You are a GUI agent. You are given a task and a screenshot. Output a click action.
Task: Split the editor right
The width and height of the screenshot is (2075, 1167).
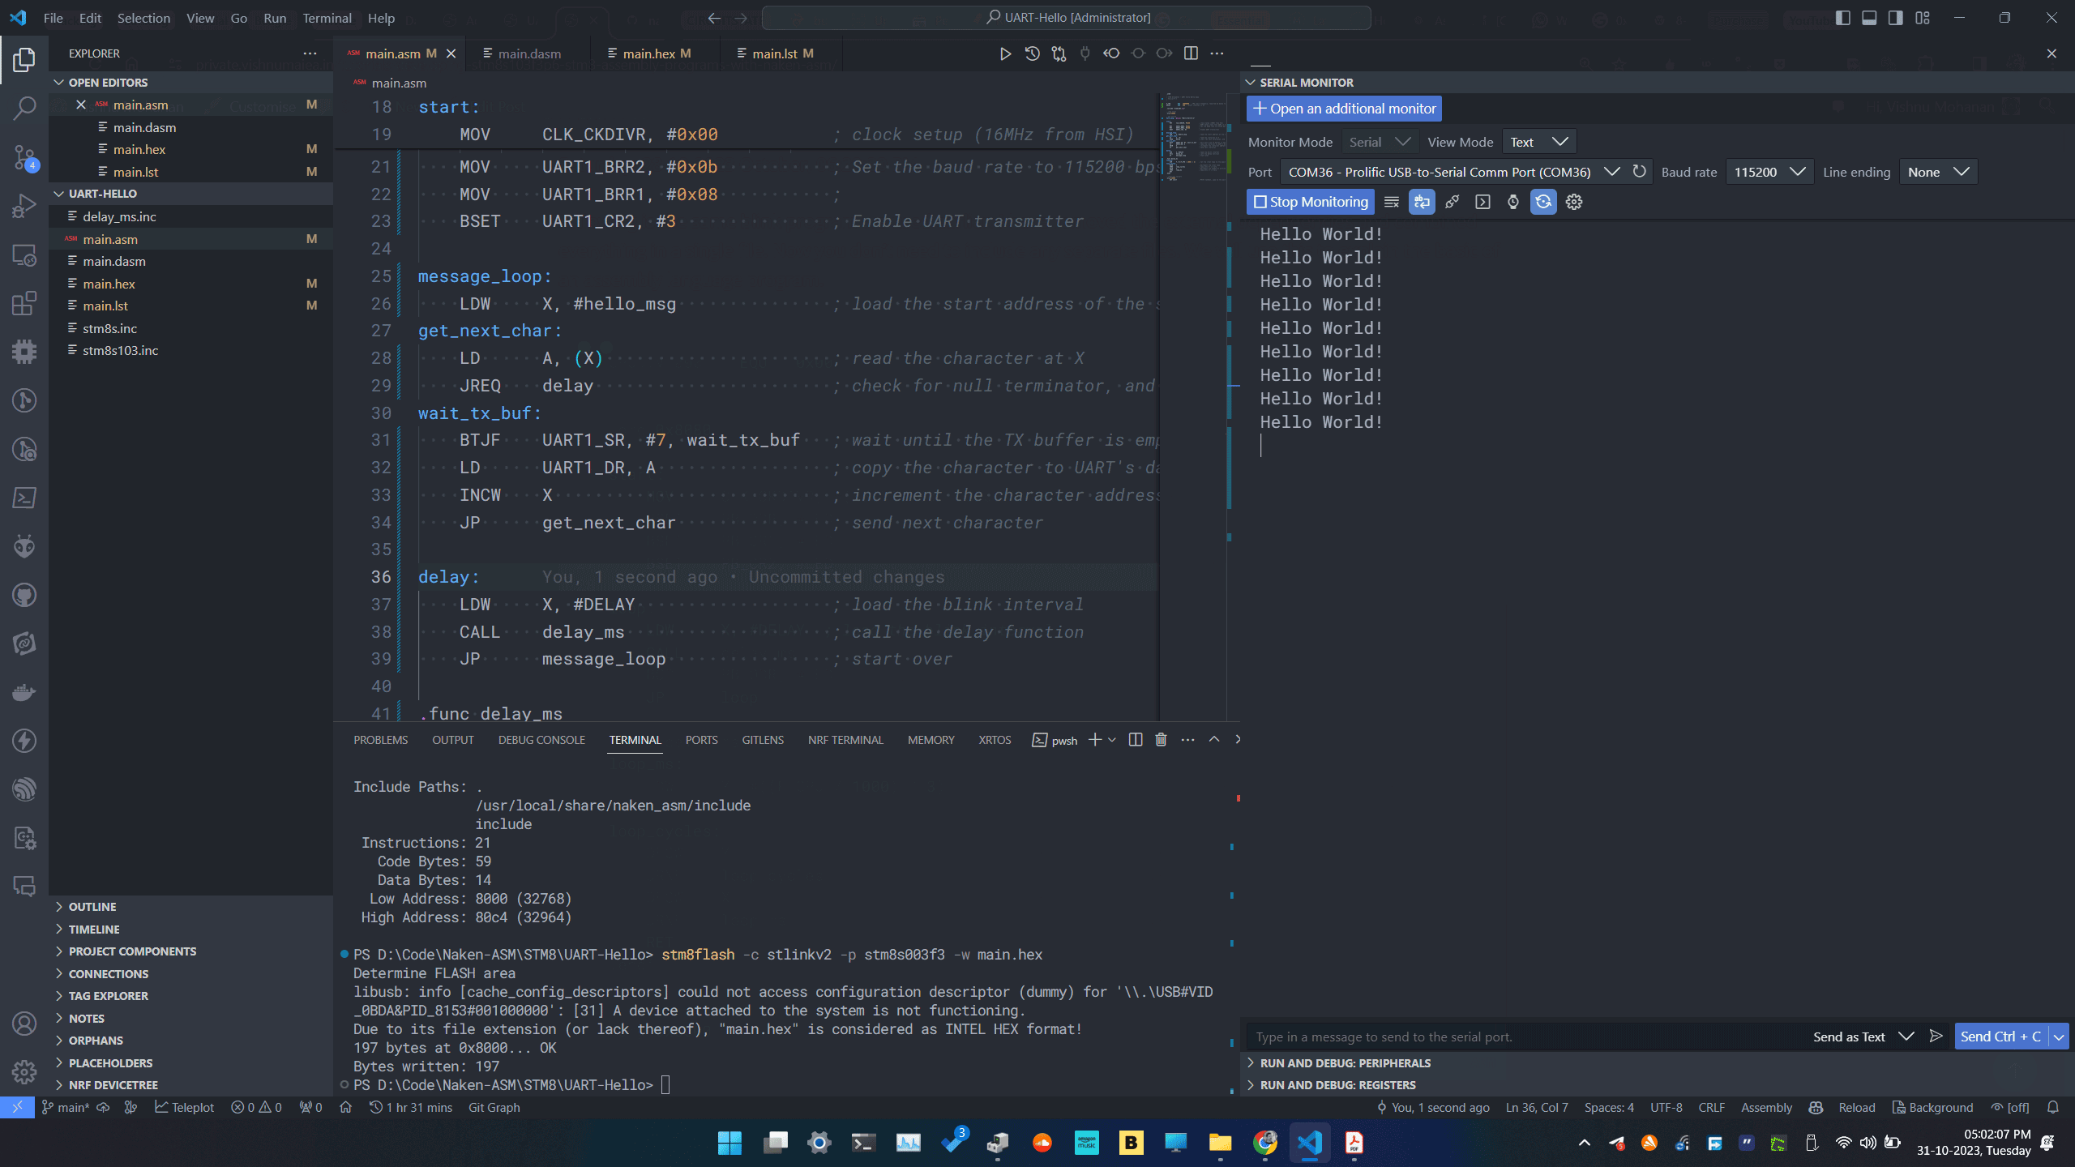[x=1191, y=53]
